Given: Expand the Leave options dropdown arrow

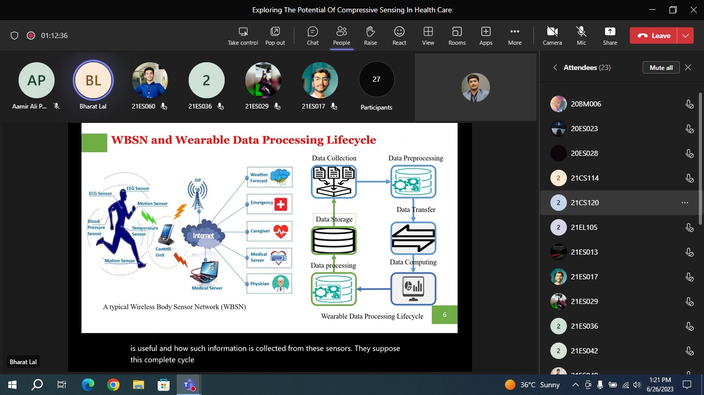Looking at the screenshot, I should pos(685,35).
